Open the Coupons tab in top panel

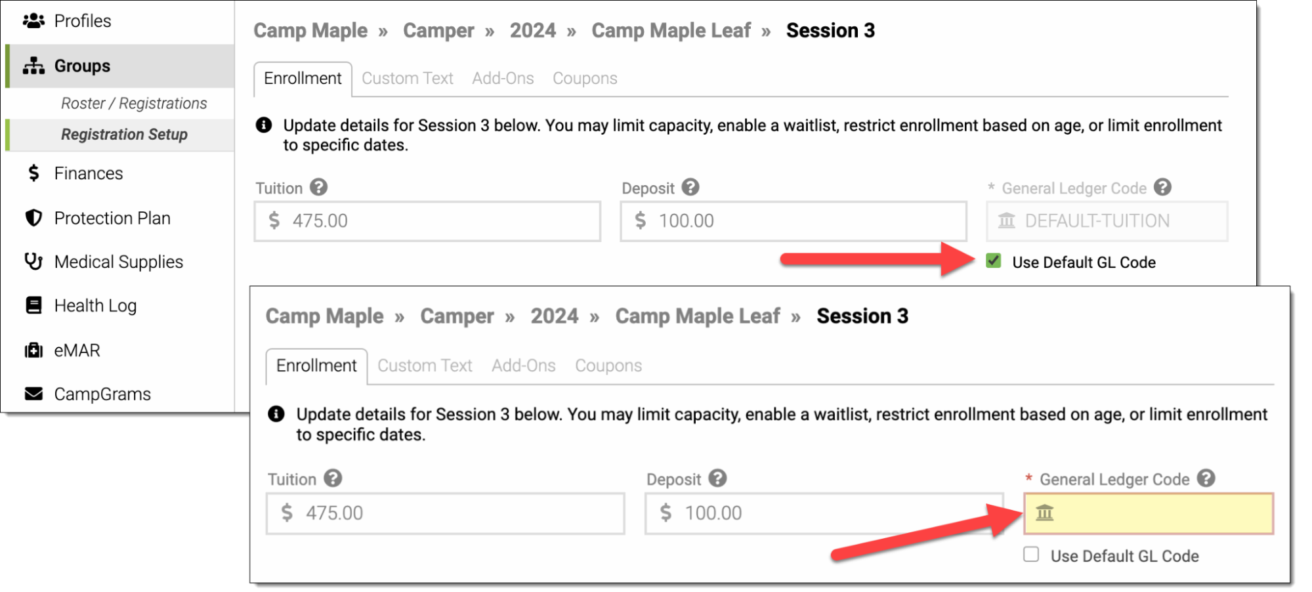pyautogui.click(x=584, y=78)
